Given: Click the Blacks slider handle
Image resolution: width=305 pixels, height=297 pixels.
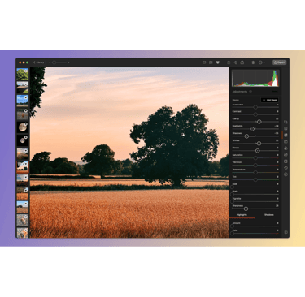Looking at the screenshot, I should point(258,151).
